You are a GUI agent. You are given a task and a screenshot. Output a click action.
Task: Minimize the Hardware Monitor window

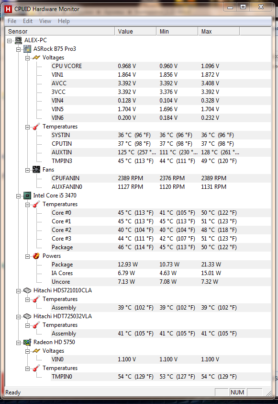230,7
